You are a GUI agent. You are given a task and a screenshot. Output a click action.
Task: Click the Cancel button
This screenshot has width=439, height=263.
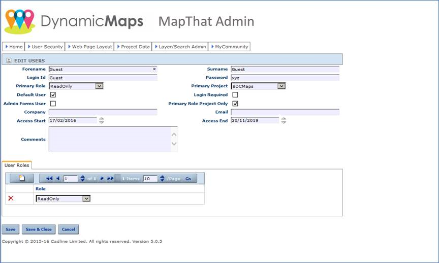pos(68,229)
